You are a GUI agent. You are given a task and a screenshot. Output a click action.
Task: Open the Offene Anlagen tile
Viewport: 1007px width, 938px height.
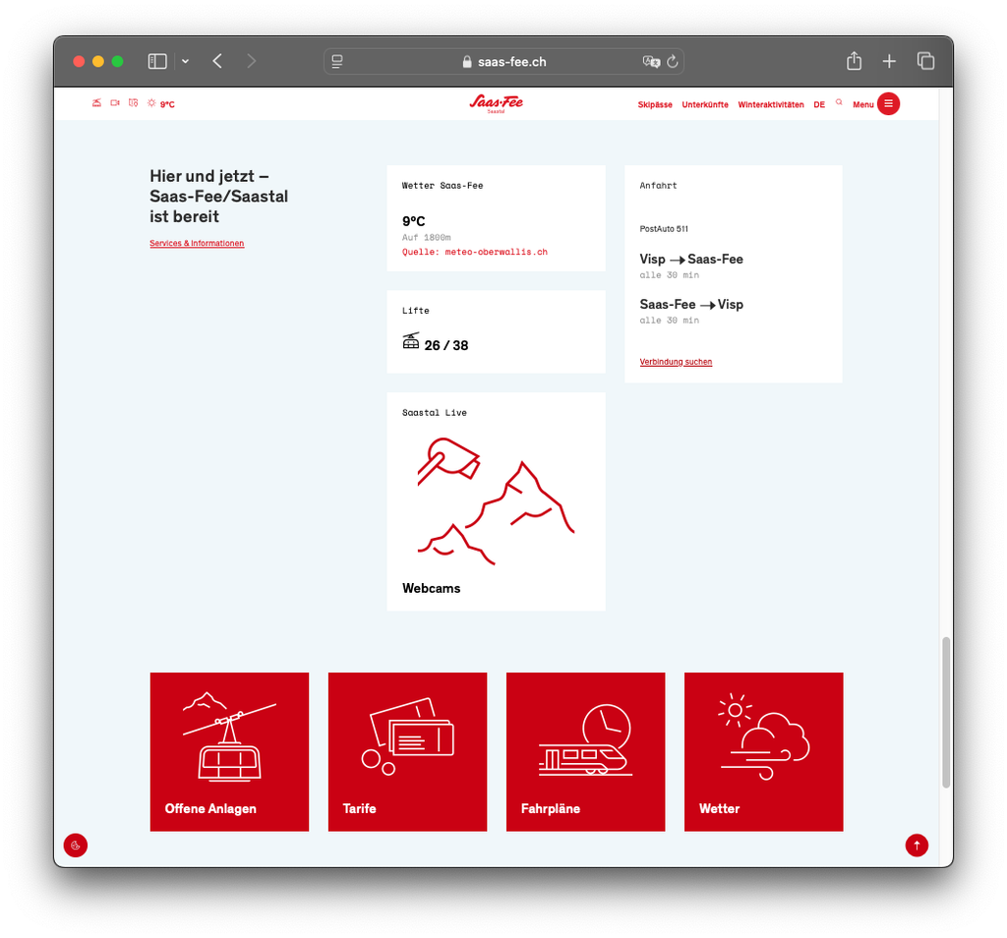pyautogui.click(x=229, y=751)
